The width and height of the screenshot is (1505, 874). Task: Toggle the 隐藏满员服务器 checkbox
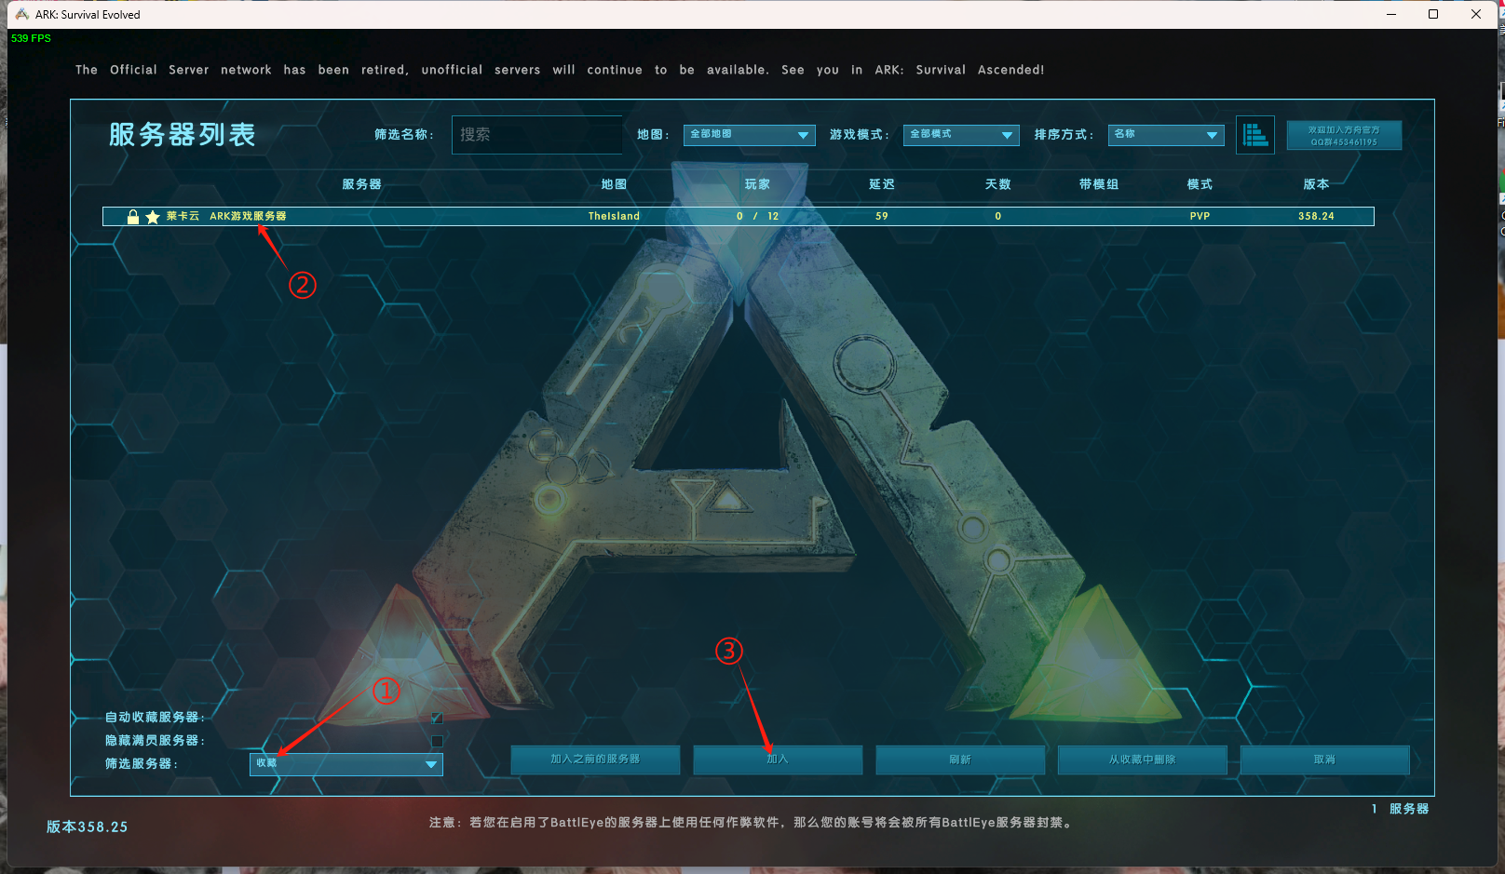pyautogui.click(x=437, y=741)
